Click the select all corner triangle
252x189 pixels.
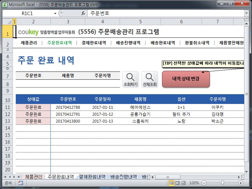(8, 21)
